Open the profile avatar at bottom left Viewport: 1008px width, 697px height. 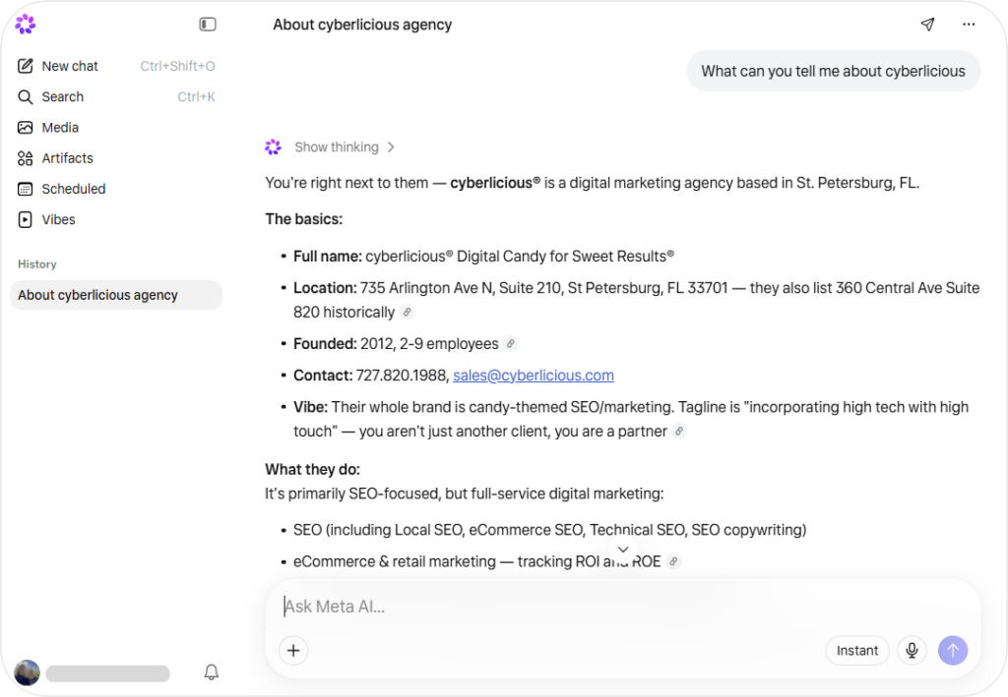pyautogui.click(x=27, y=672)
